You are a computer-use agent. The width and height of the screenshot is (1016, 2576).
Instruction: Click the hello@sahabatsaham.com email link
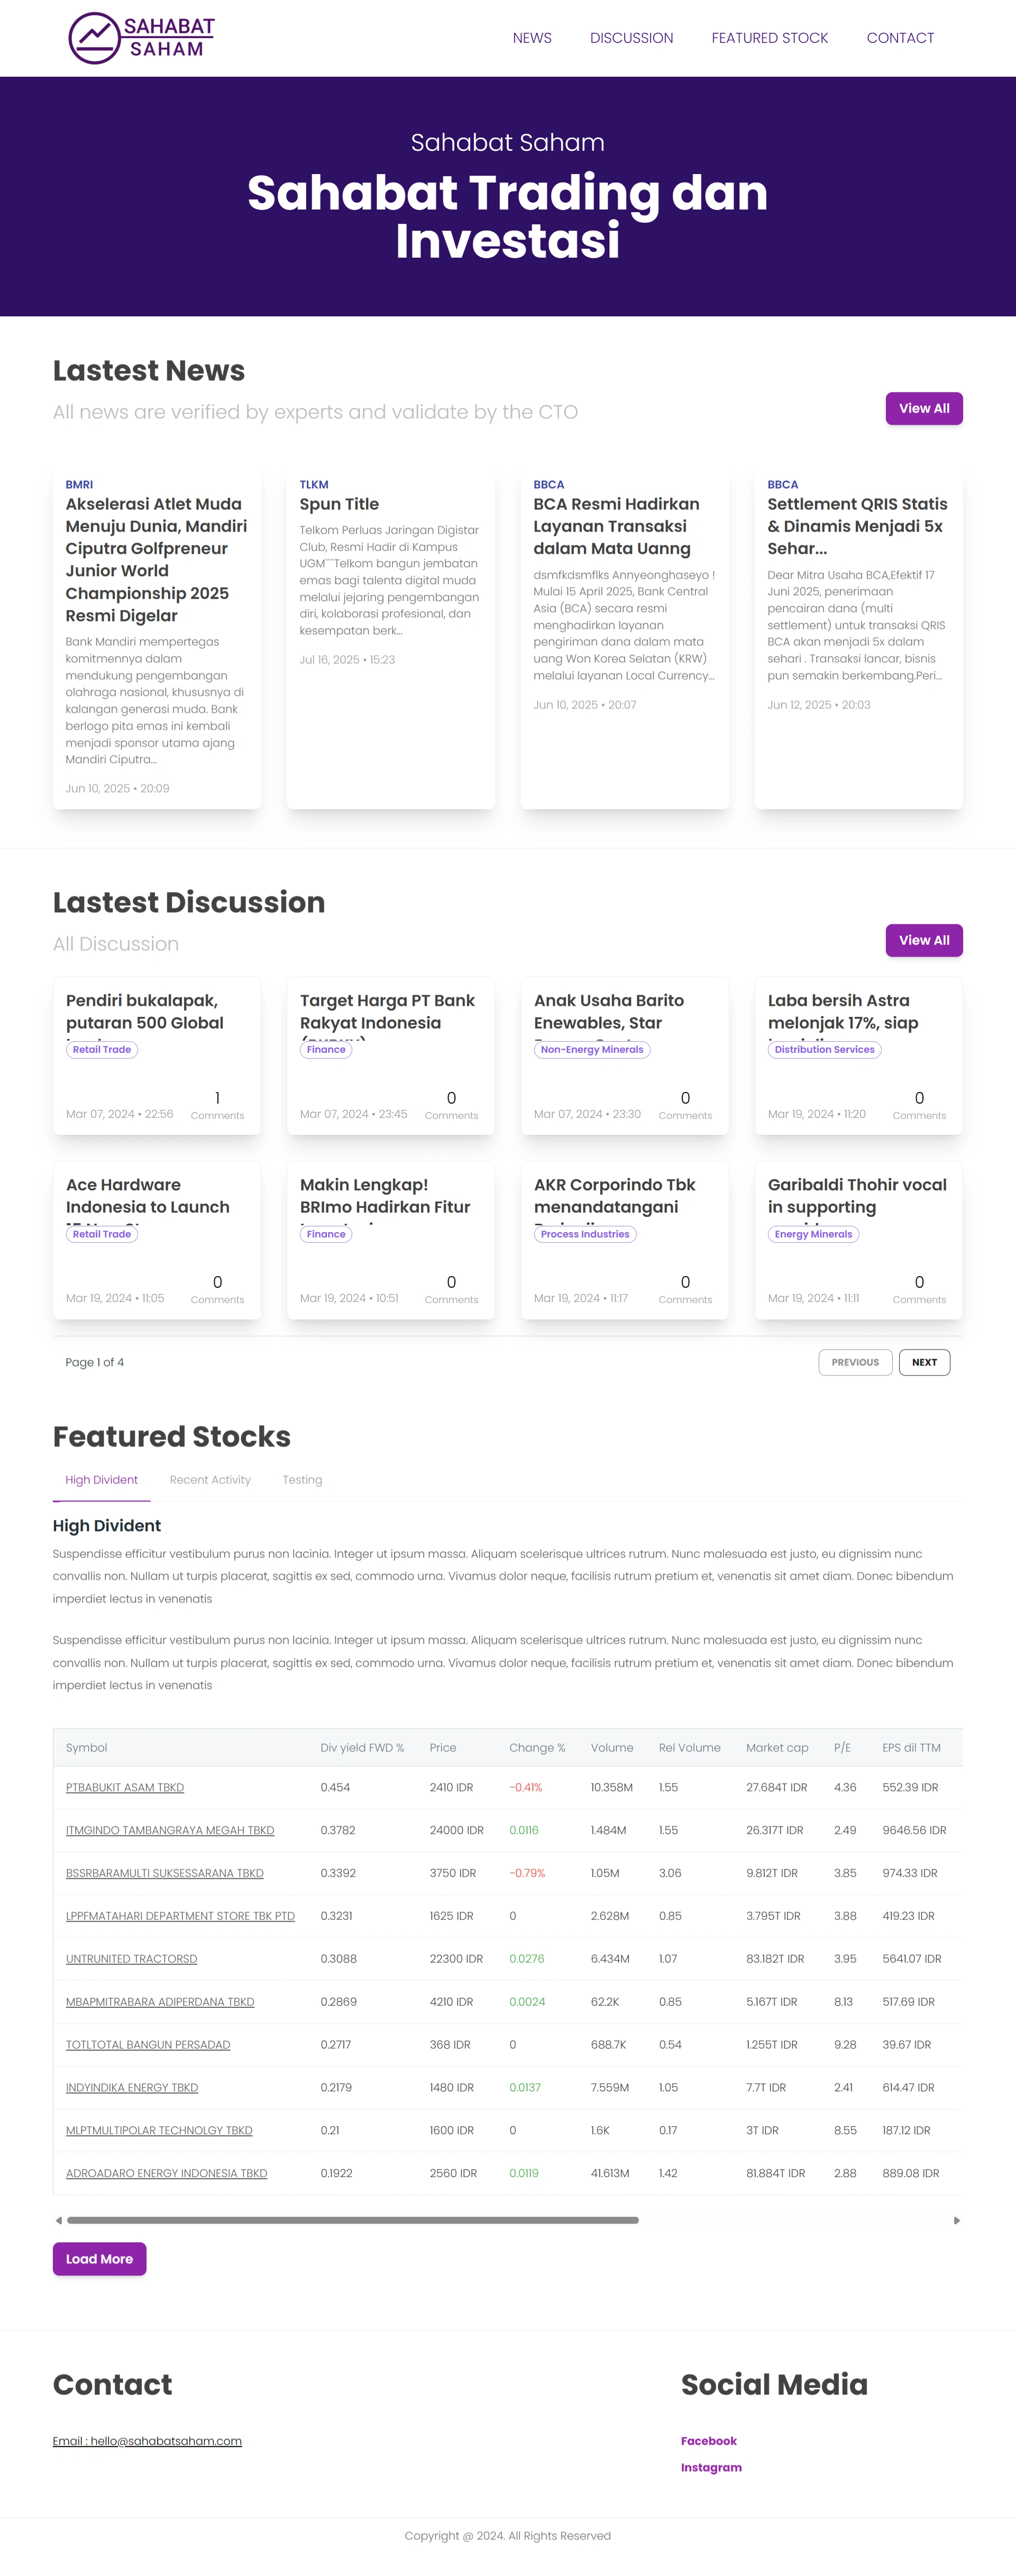tap(147, 2441)
